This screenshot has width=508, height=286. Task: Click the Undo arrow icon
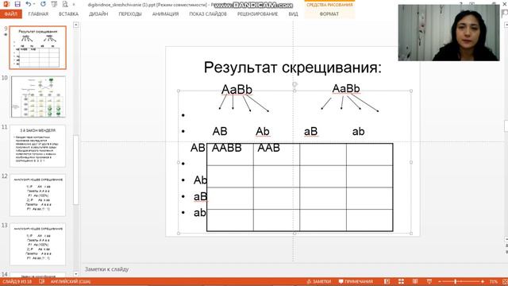(29, 4)
